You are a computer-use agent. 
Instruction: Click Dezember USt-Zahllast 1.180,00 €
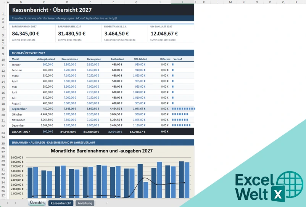[x=139, y=125]
